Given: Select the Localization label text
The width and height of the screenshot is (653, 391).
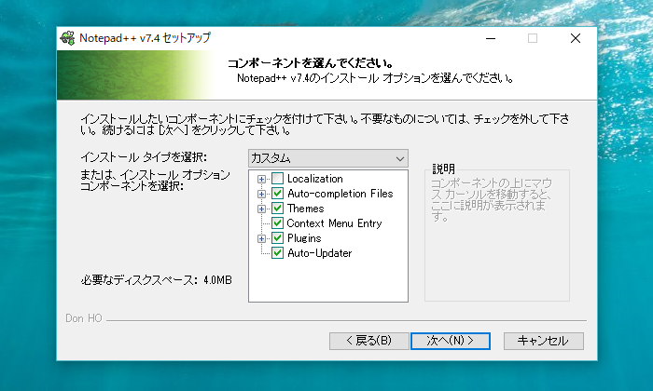Looking at the screenshot, I should [315, 179].
